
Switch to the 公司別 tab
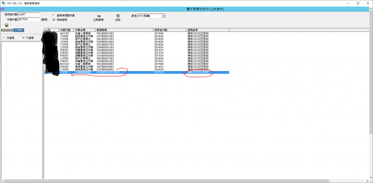click(x=19, y=30)
